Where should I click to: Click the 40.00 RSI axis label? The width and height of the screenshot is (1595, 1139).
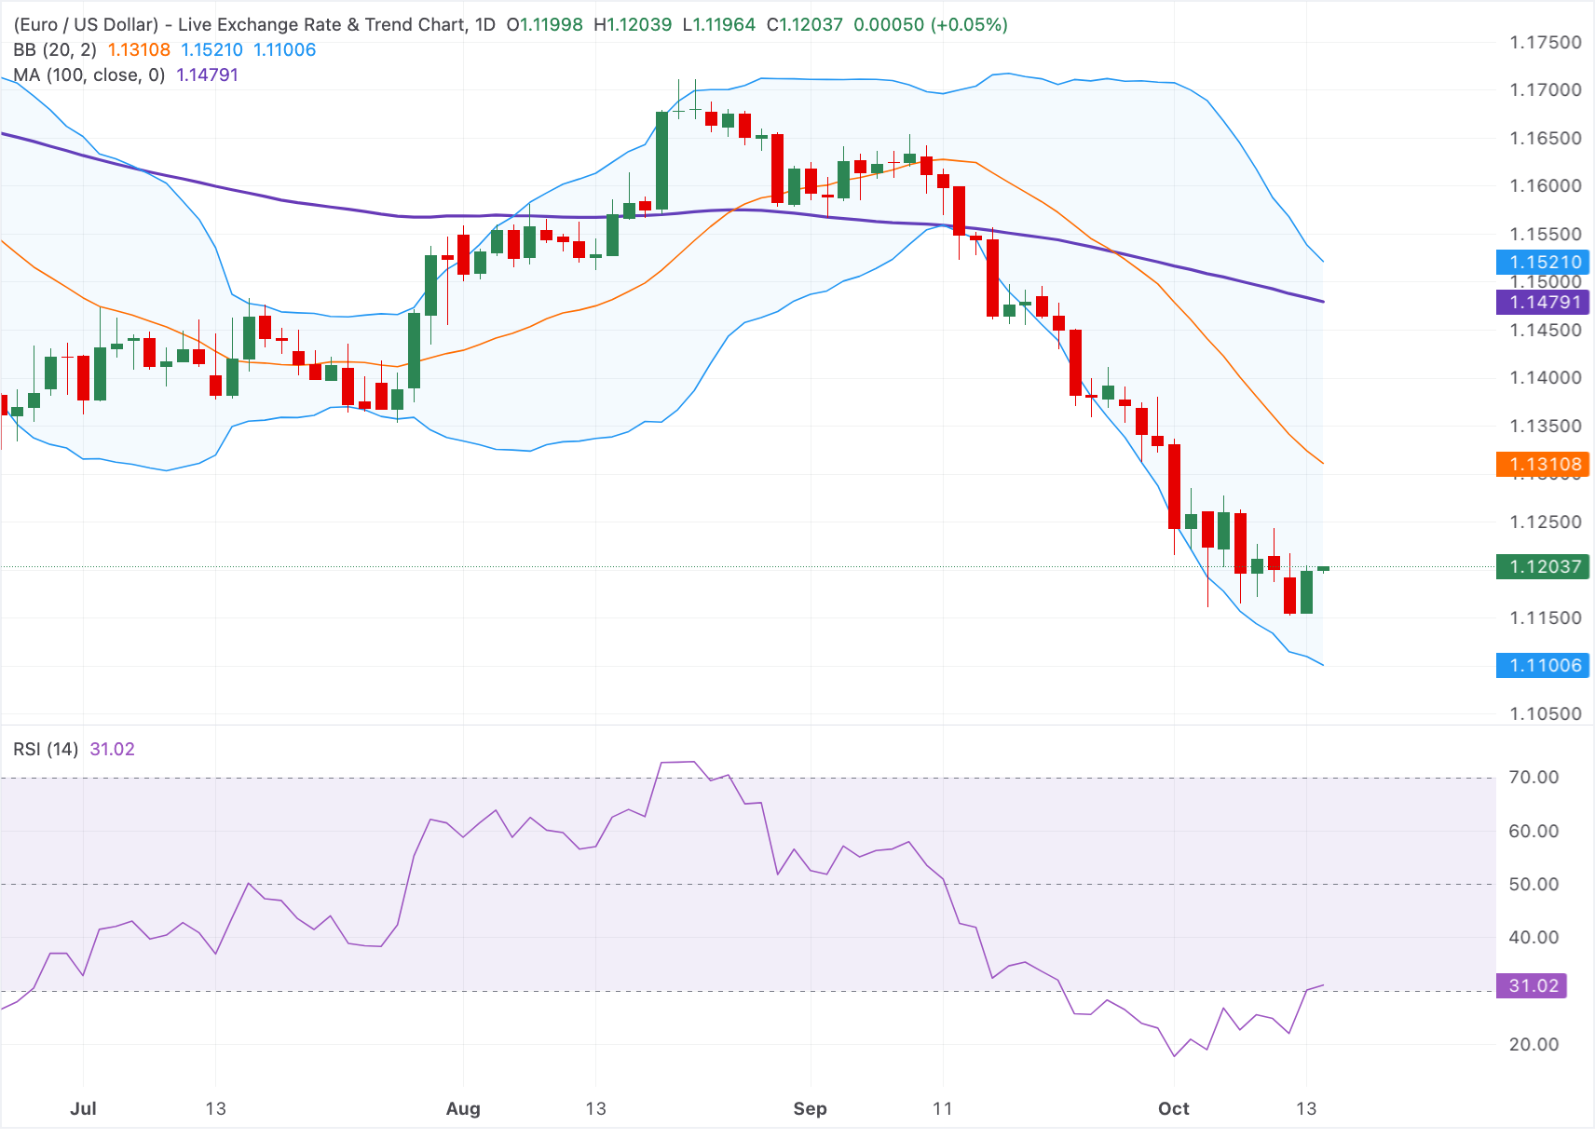pos(1534,938)
